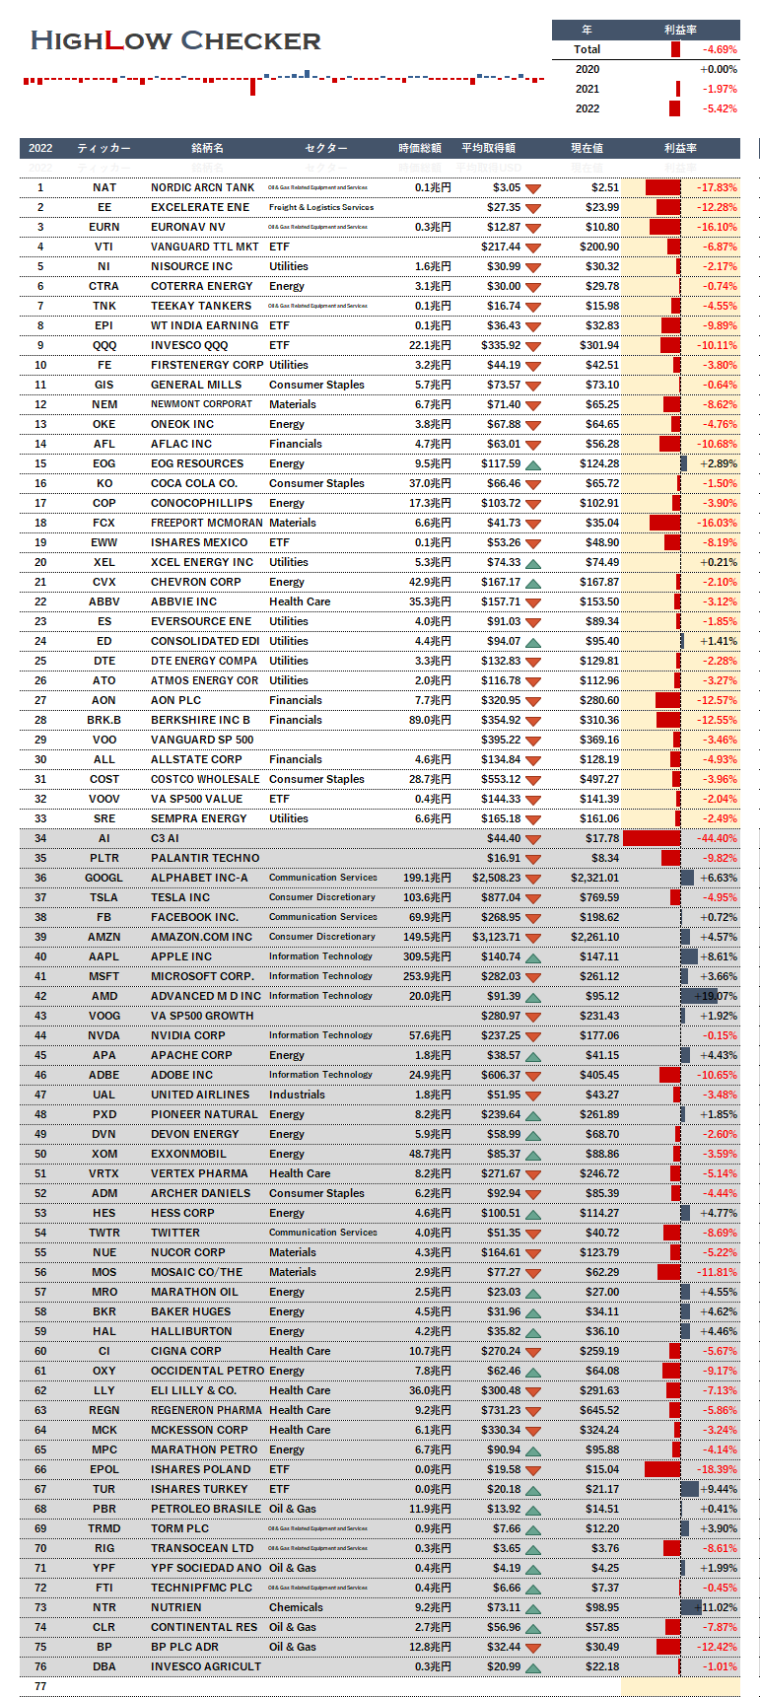Click the green up triangle in EOG row
Image resolution: width=760 pixels, height=1697 pixels.
click(x=533, y=464)
